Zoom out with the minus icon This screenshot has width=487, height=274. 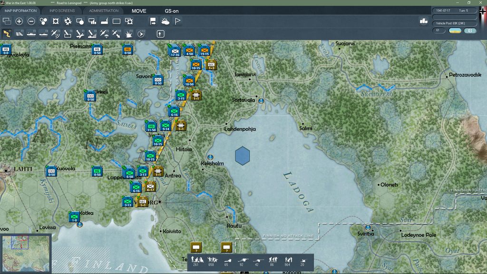(31, 21)
